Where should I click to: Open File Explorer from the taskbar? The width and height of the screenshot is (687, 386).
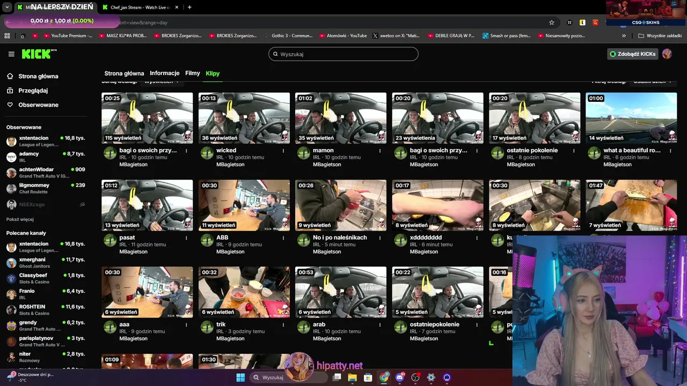pyautogui.click(x=353, y=377)
